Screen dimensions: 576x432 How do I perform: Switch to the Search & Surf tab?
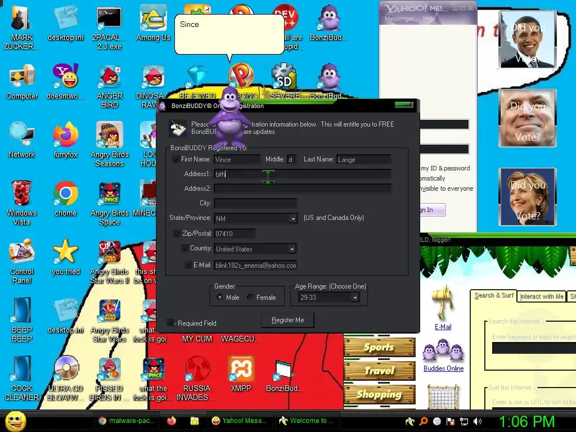coord(494,296)
